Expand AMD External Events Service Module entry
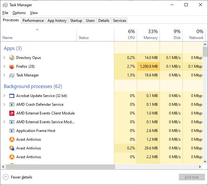This screenshot has height=185, width=208. [x=4, y=122]
